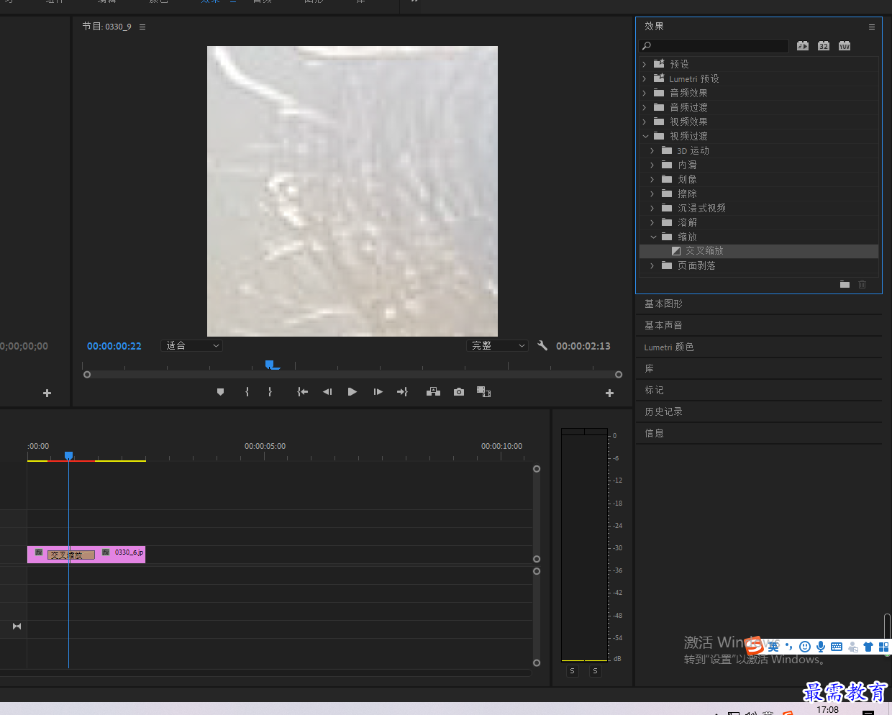
Task: Filter by YUV effects
Action: point(845,46)
